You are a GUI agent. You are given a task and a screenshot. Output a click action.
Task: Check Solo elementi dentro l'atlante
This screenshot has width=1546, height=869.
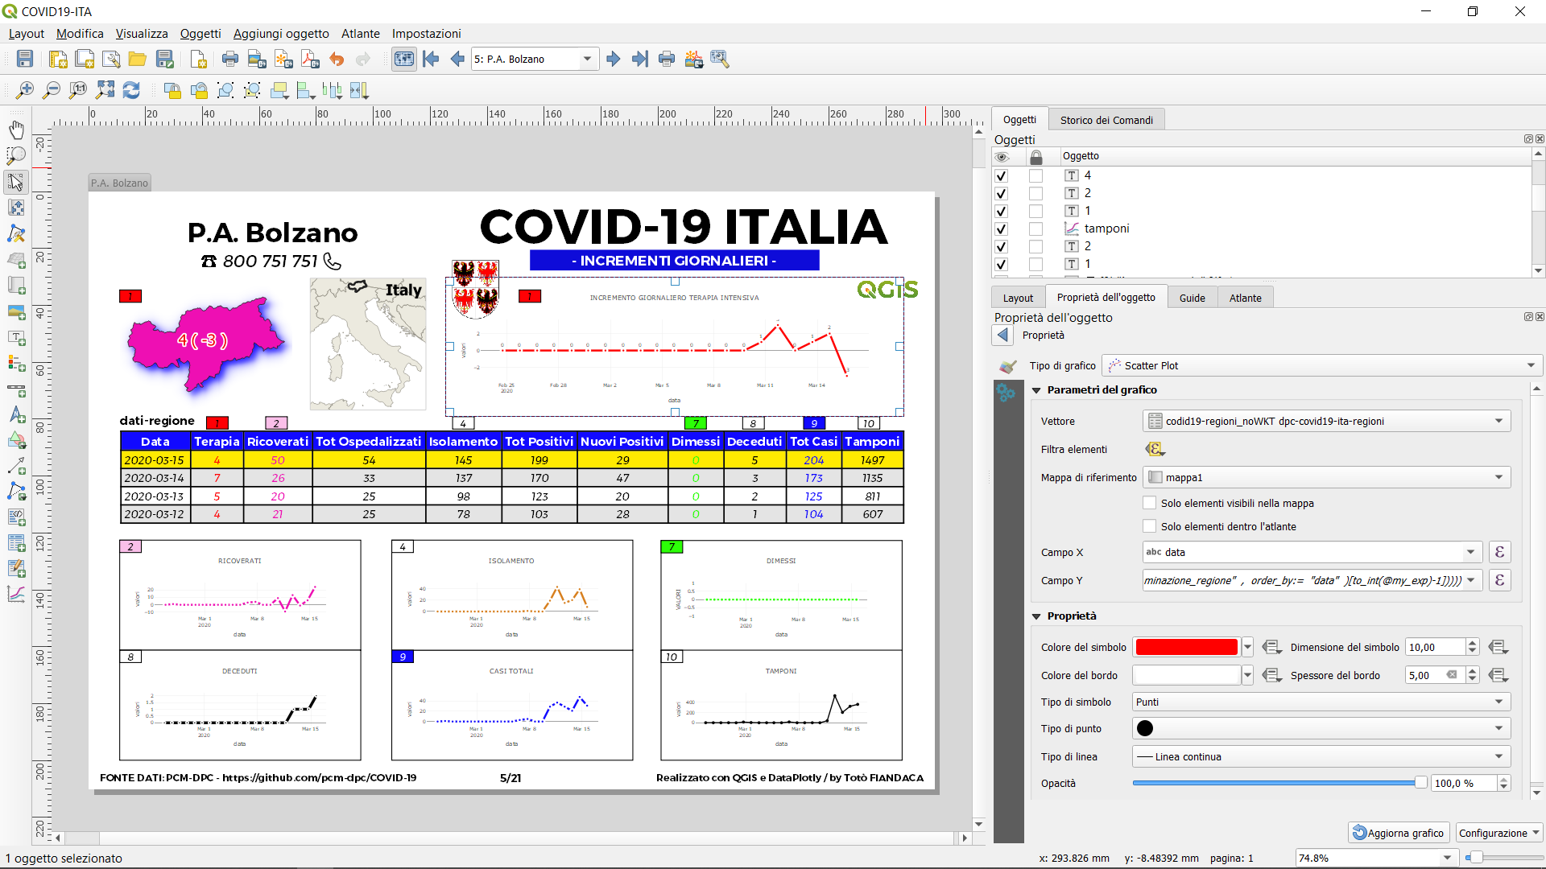coord(1149,526)
